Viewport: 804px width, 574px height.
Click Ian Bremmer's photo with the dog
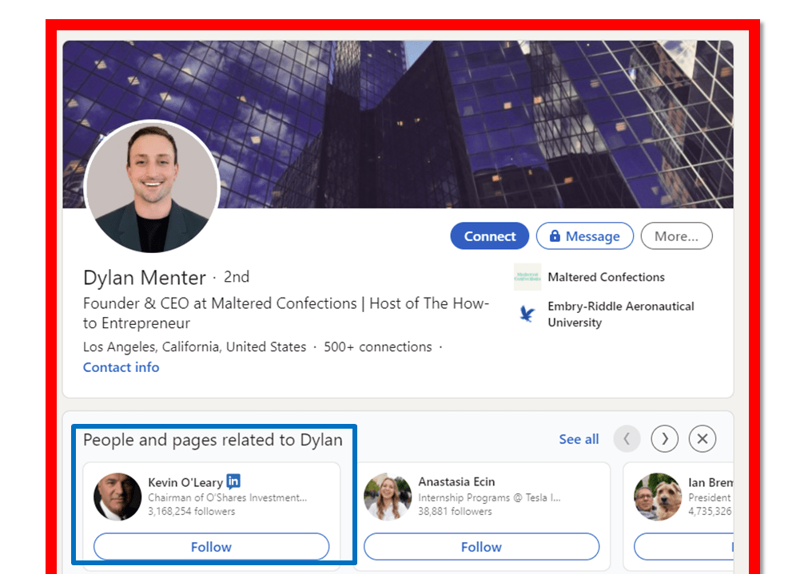657,497
